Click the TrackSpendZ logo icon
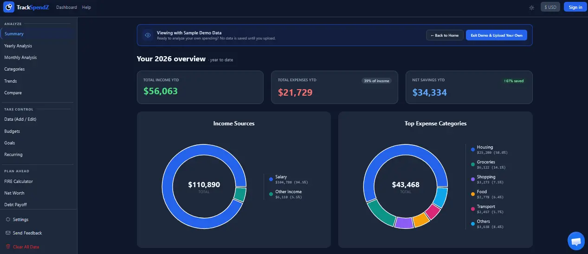Screen dimensions: 588x254 click(9, 7)
